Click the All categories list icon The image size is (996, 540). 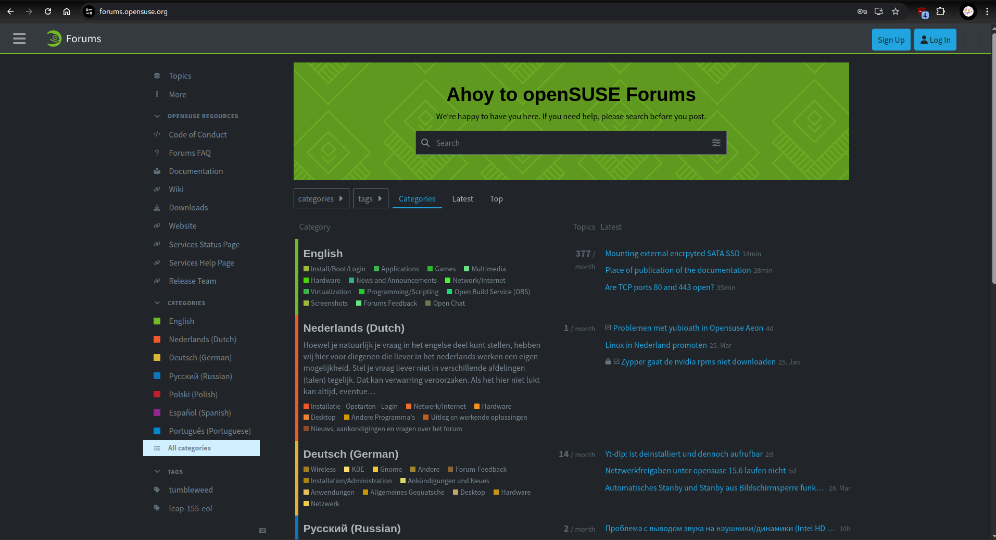(x=157, y=448)
